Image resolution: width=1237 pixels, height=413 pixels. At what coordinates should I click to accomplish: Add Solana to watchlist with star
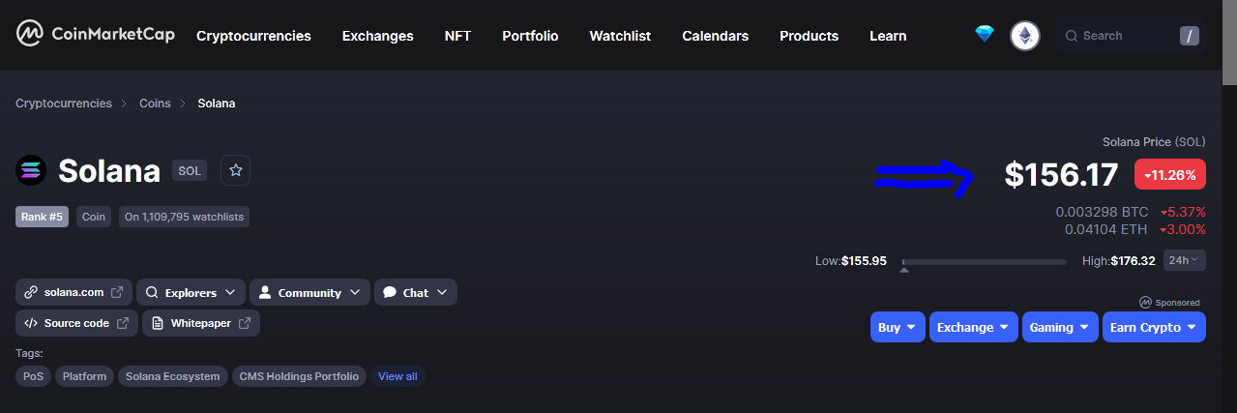click(235, 171)
